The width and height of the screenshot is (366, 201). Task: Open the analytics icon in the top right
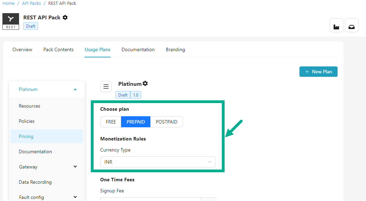[336, 25]
